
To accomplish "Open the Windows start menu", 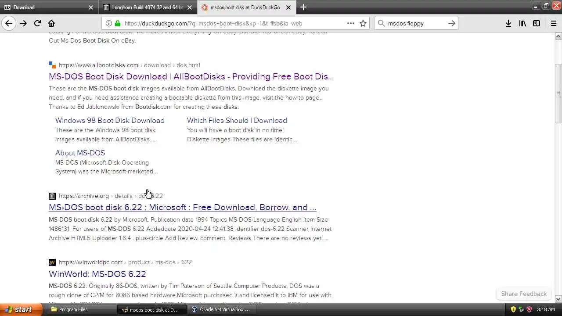I will [x=21, y=309].
